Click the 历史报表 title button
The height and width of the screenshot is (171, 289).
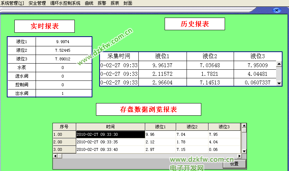pyautogui.click(x=194, y=24)
